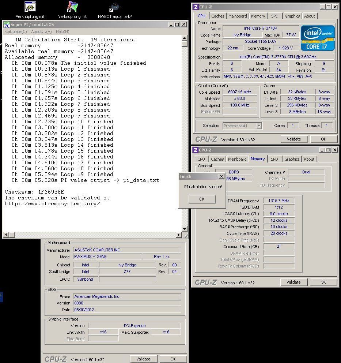
Task: Click Validate in the top CPU-Z window
Action: (x=294, y=139)
